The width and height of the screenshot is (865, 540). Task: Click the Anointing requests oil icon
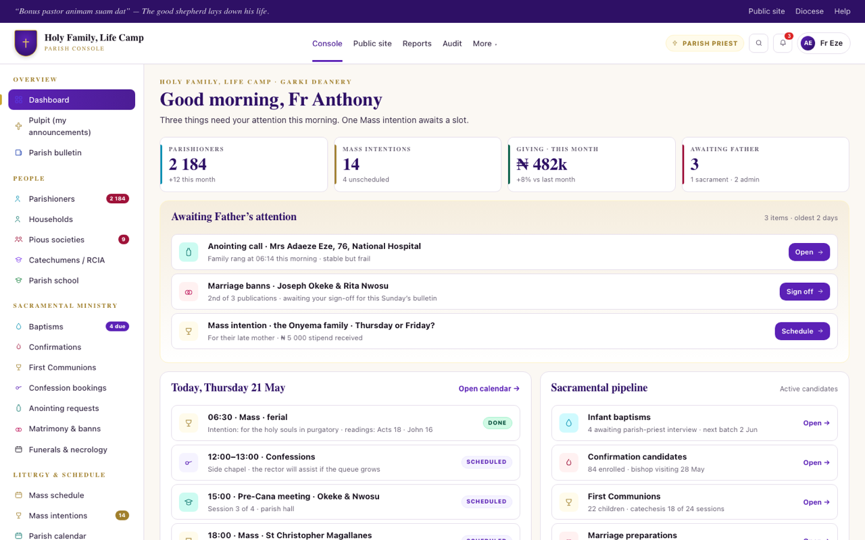coord(19,408)
